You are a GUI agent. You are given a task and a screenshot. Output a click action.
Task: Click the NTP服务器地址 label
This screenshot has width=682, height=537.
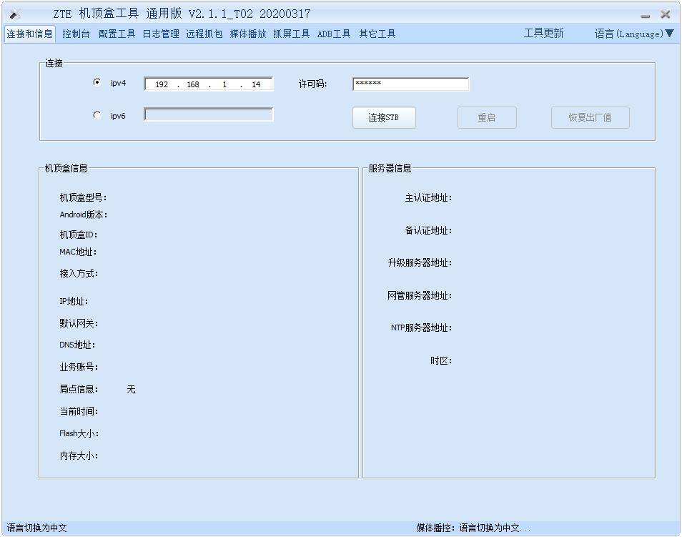[x=421, y=327]
